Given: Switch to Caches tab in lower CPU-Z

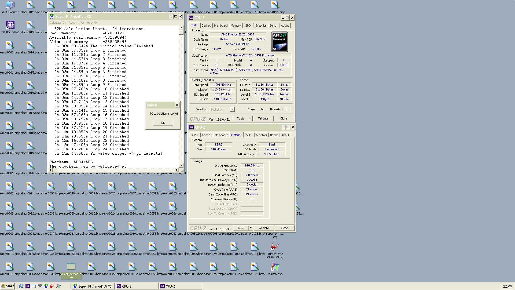Looking at the screenshot, I should click(x=207, y=135).
